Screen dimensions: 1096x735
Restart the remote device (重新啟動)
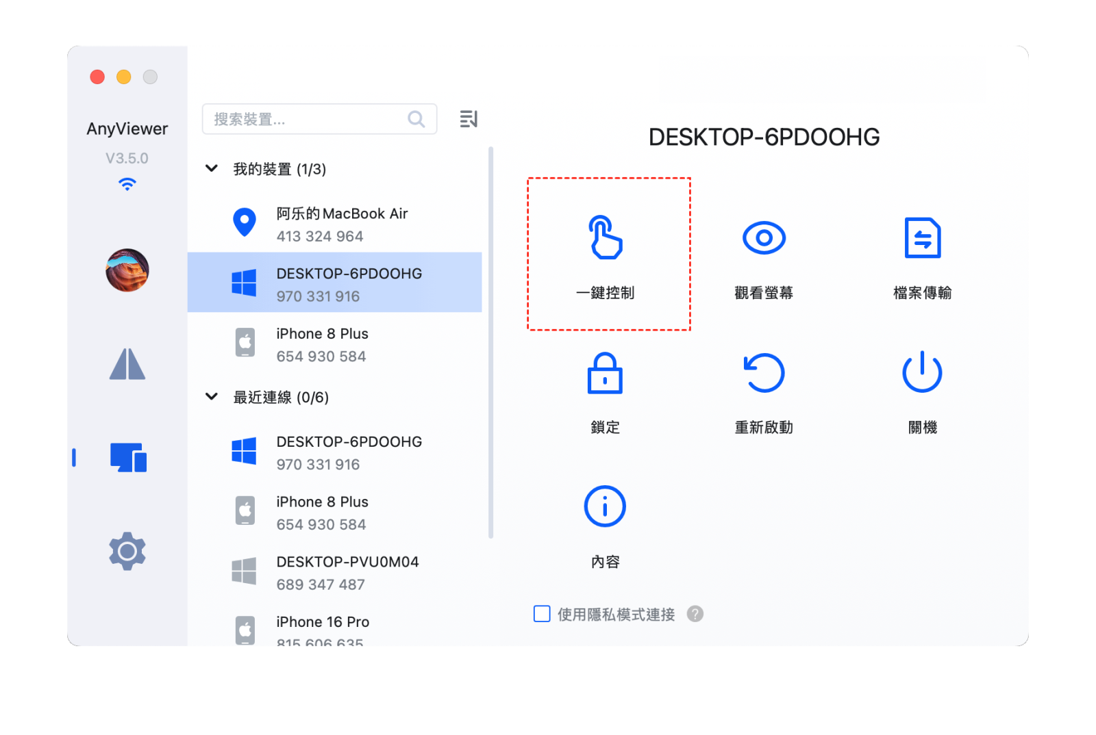[x=764, y=392]
